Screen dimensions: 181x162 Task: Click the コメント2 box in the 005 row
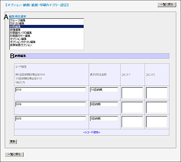coord(157,122)
